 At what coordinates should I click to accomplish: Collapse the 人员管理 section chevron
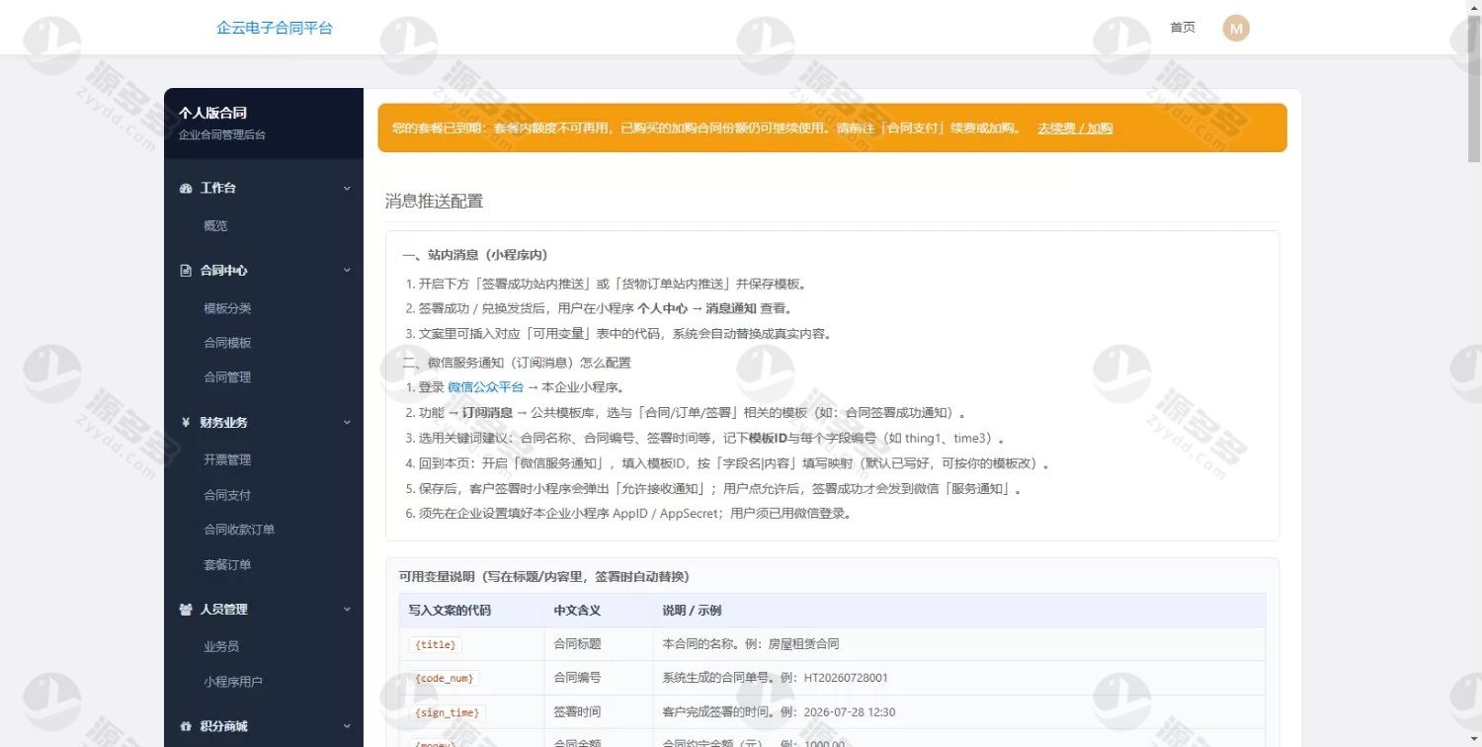pos(347,610)
